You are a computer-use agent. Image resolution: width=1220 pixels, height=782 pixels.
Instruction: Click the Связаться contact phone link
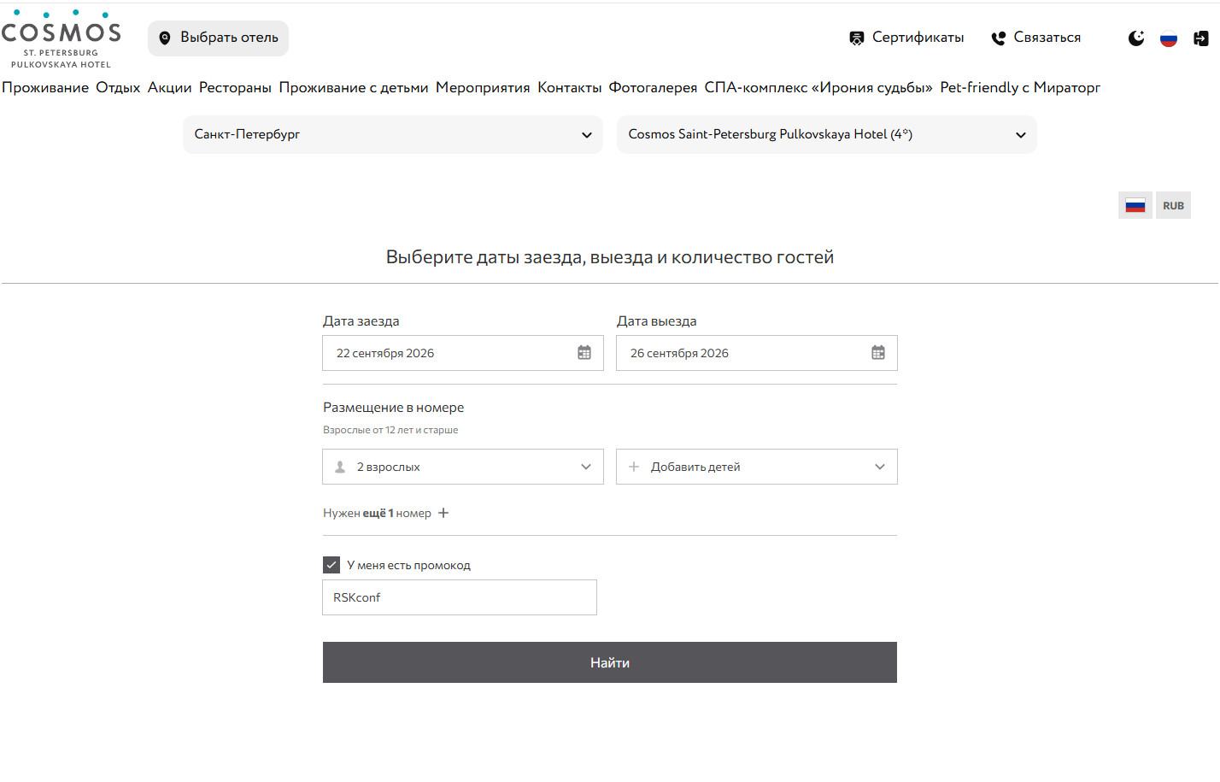(x=1036, y=38)
